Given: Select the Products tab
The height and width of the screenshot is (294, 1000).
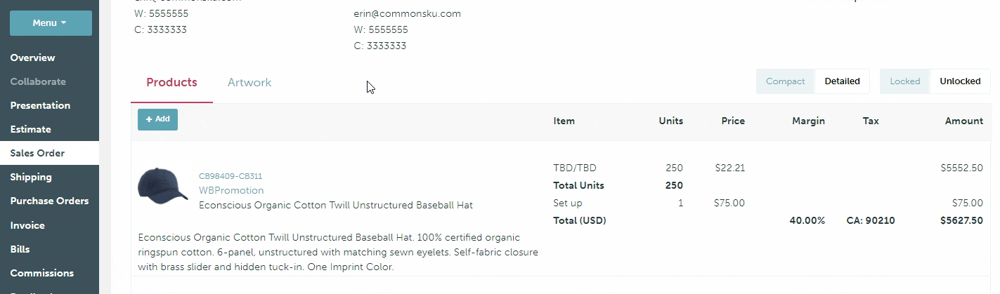Looking at the screenshot, I should (x=171, y=82).
